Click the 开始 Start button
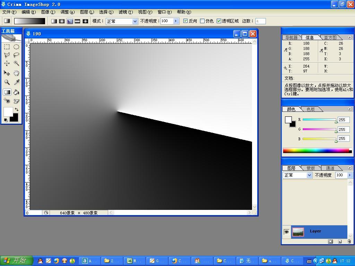 tap(17, 261)
